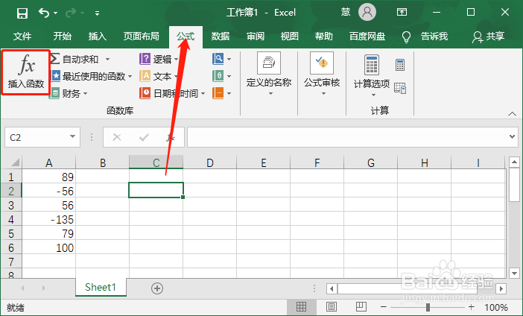Click the Calculate Sheet icon
Viewport: 523px width, 316px height.
click(400, 88)
